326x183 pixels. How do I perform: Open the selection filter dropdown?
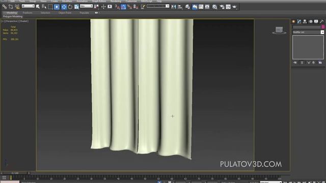28,6
